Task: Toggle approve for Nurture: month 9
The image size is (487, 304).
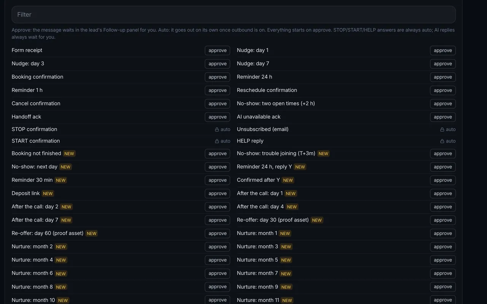Action: pos(443,287)
